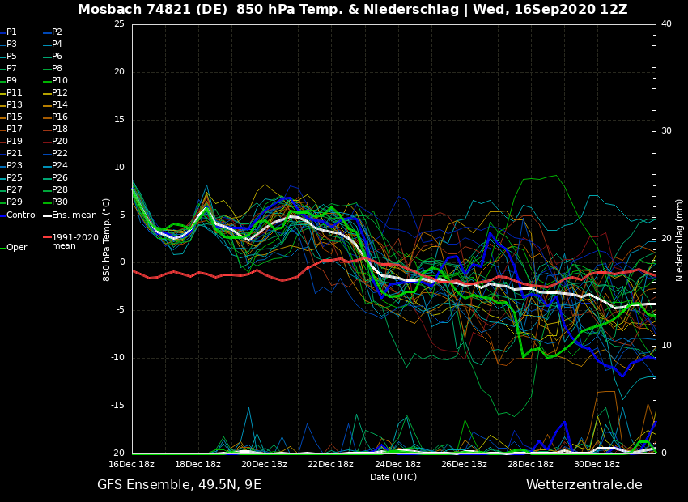Select the P10 legend entry
The image size is (688, 502).
pyautogui.click(x=60, y=81)
